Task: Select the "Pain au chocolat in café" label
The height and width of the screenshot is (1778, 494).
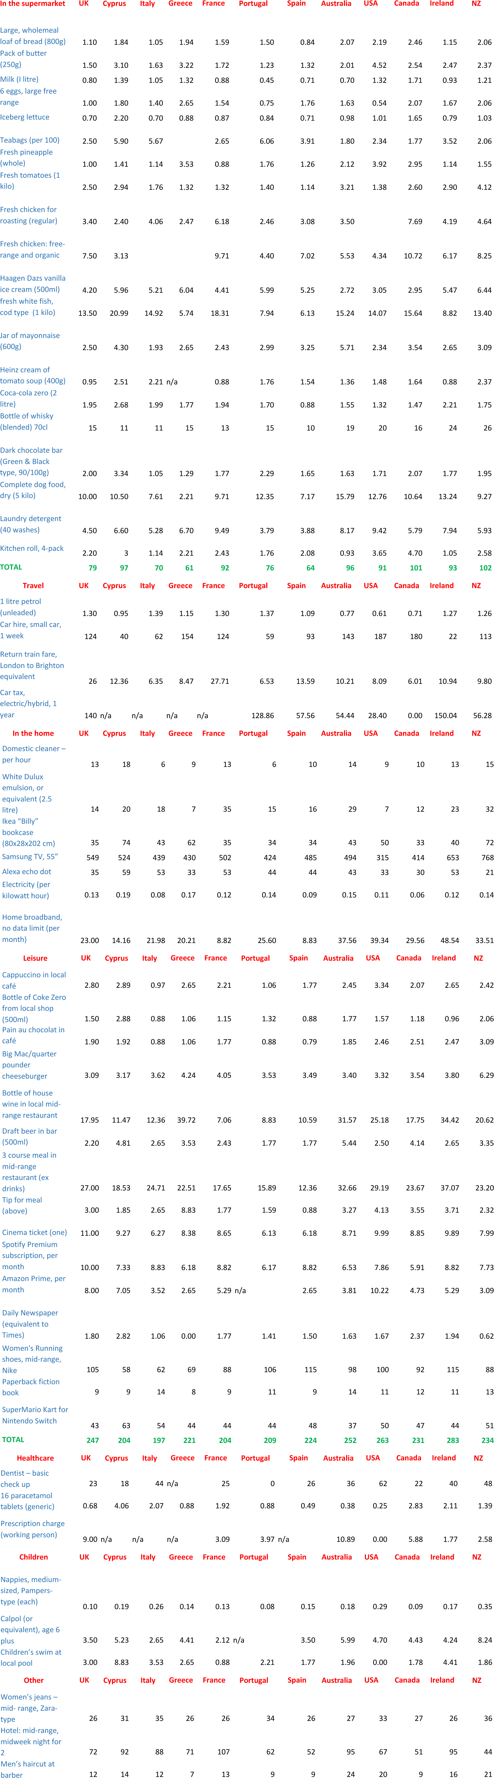Action: [33, 1035]
